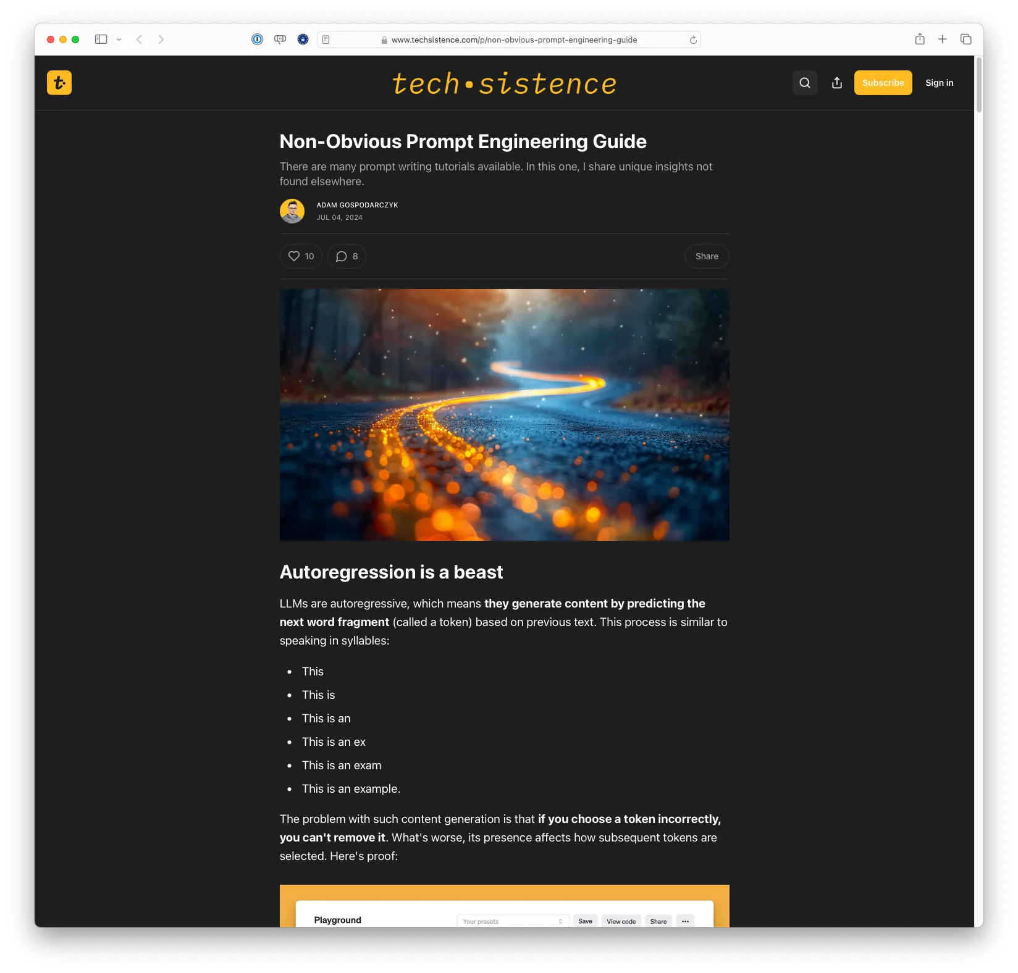Screen dimensions: 1018x973
Task: Click the page's vertical scrollbar thumb
Action: pyautogui.click(x=979, y=85)
